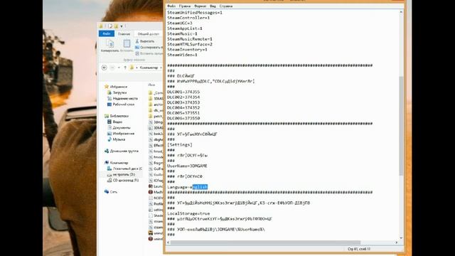
Task: Click Notepad vertical scrollbar up arrow
Action: coord(401,12)
